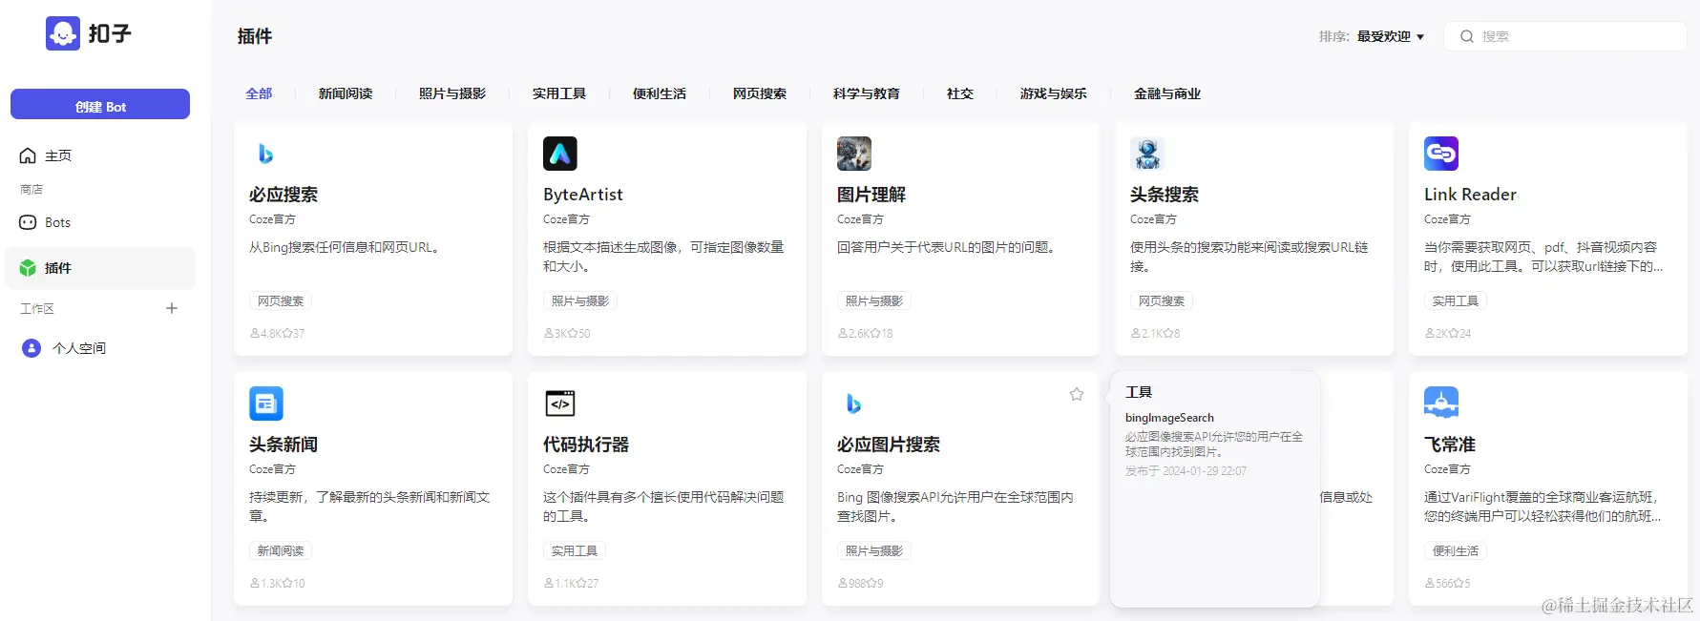Click the green cube 插件 icon
Image resolution: width=1700 pixels, height=621 pixels.
(28, 268)
